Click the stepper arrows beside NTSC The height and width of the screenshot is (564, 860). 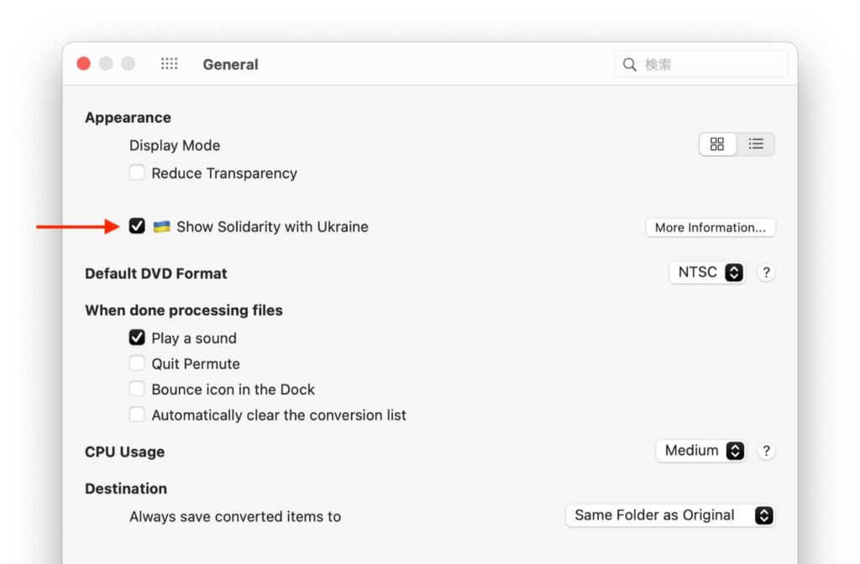[734, 272]
